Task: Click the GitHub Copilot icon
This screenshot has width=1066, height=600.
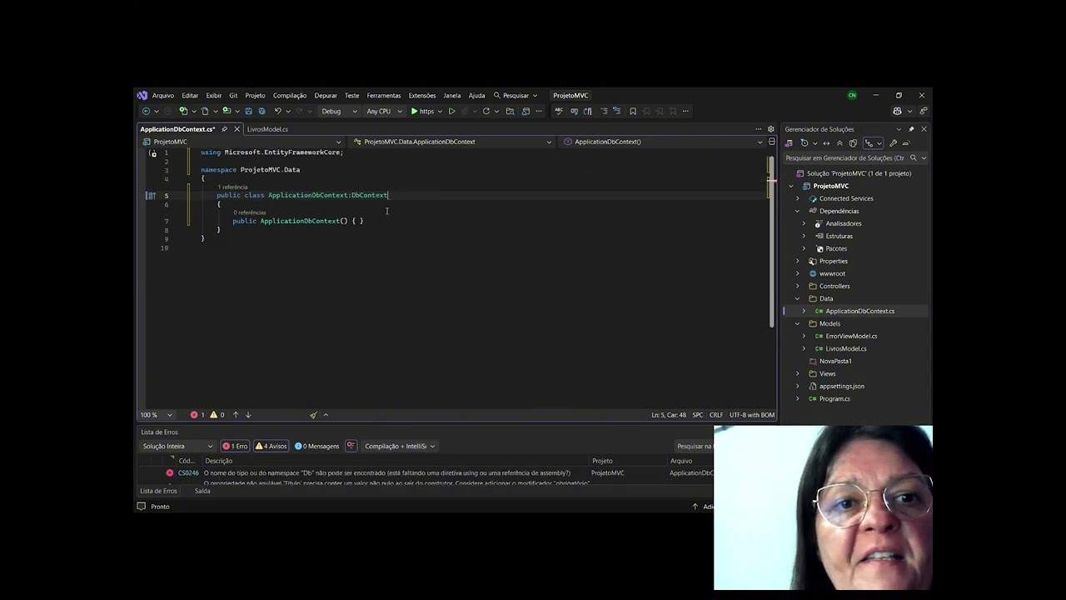Action: pyautogui.click(x=897, y=111)
